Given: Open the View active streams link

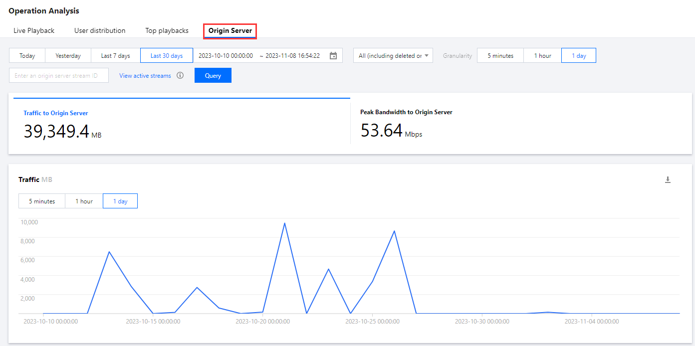Looking at the screenshot, I should click(145, 76).
